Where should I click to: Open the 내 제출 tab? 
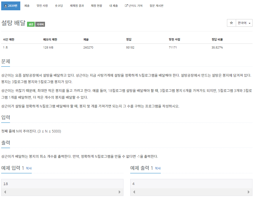[113, 6]
